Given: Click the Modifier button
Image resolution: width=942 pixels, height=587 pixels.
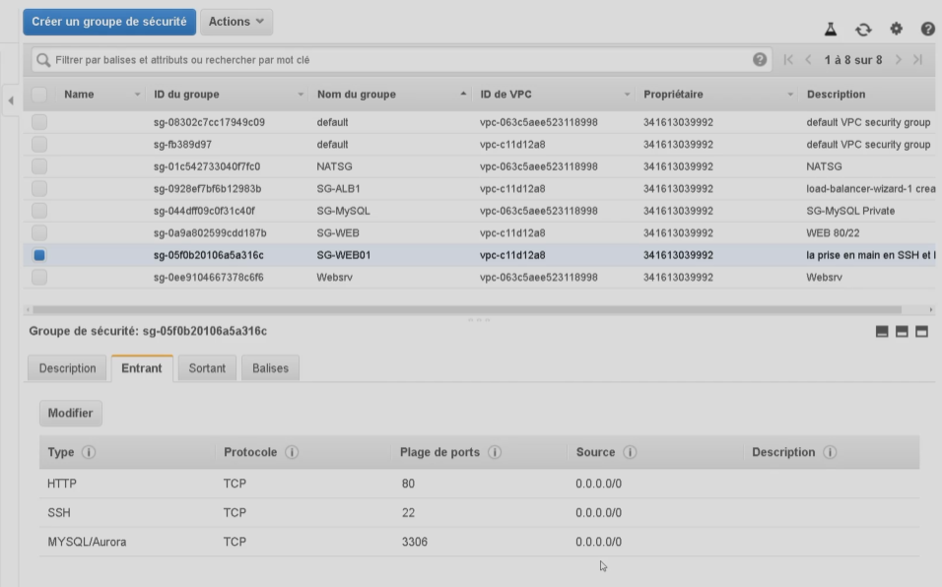Looking at the screenshot, I should pos(70,413).
